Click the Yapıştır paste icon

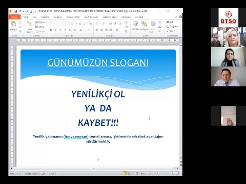[13, 24]
